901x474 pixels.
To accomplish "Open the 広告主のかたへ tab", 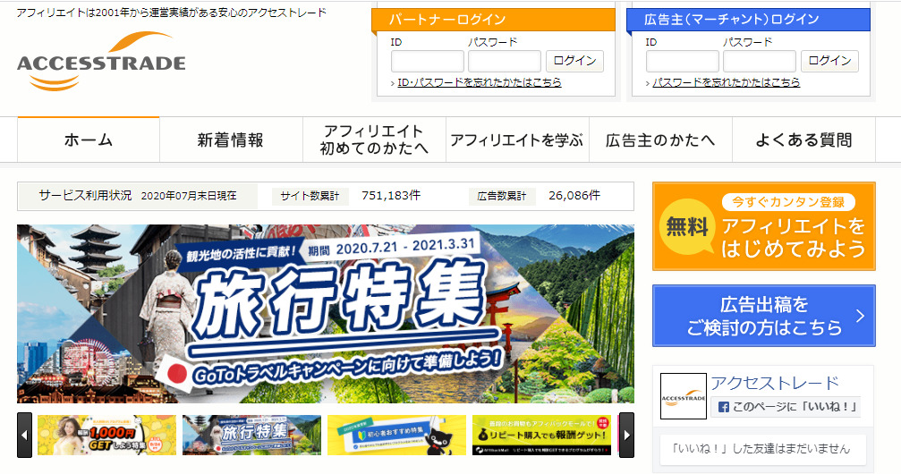I will click(x=660, y=140).
